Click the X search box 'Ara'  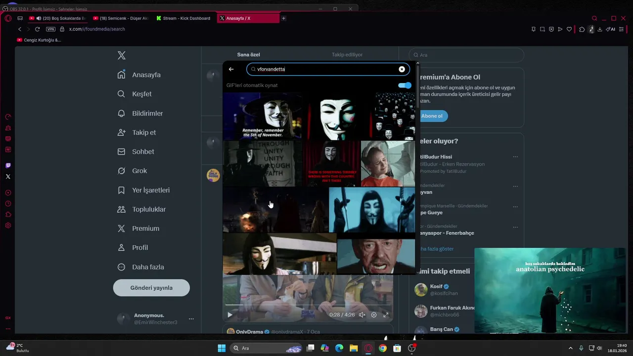(466, 55)
